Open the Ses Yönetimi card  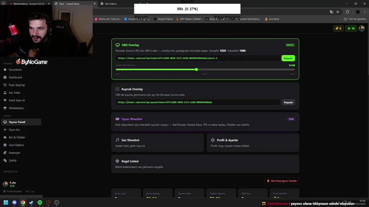157,143
